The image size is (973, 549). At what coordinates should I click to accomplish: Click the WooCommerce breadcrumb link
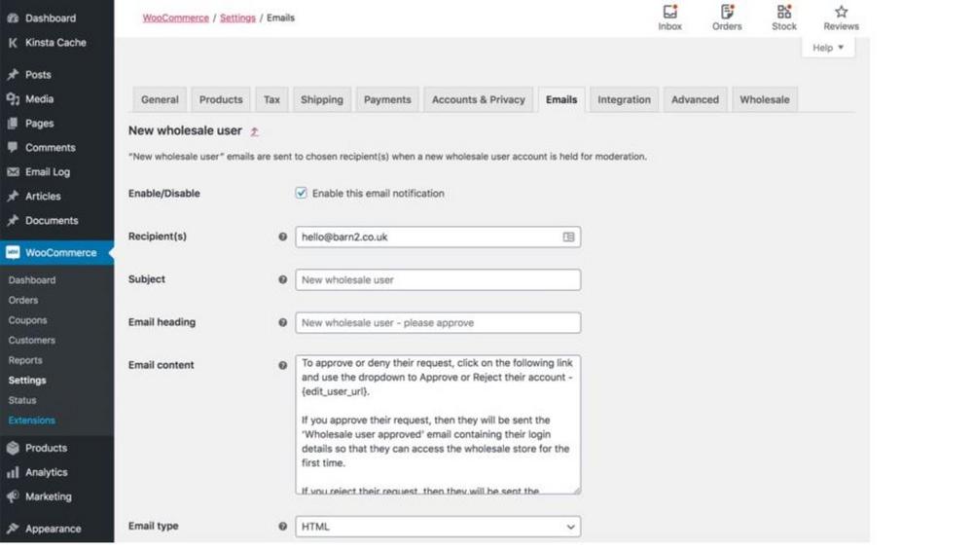tap(175, 18)
